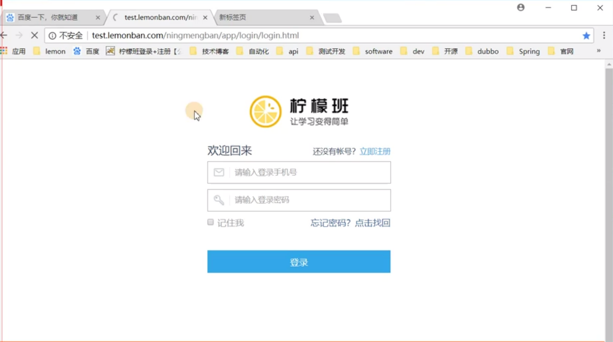The width and height of the screenshot is (613, 342).
Task: Open the Apps shortcut in the bookmarks bar
Action: 13,51
